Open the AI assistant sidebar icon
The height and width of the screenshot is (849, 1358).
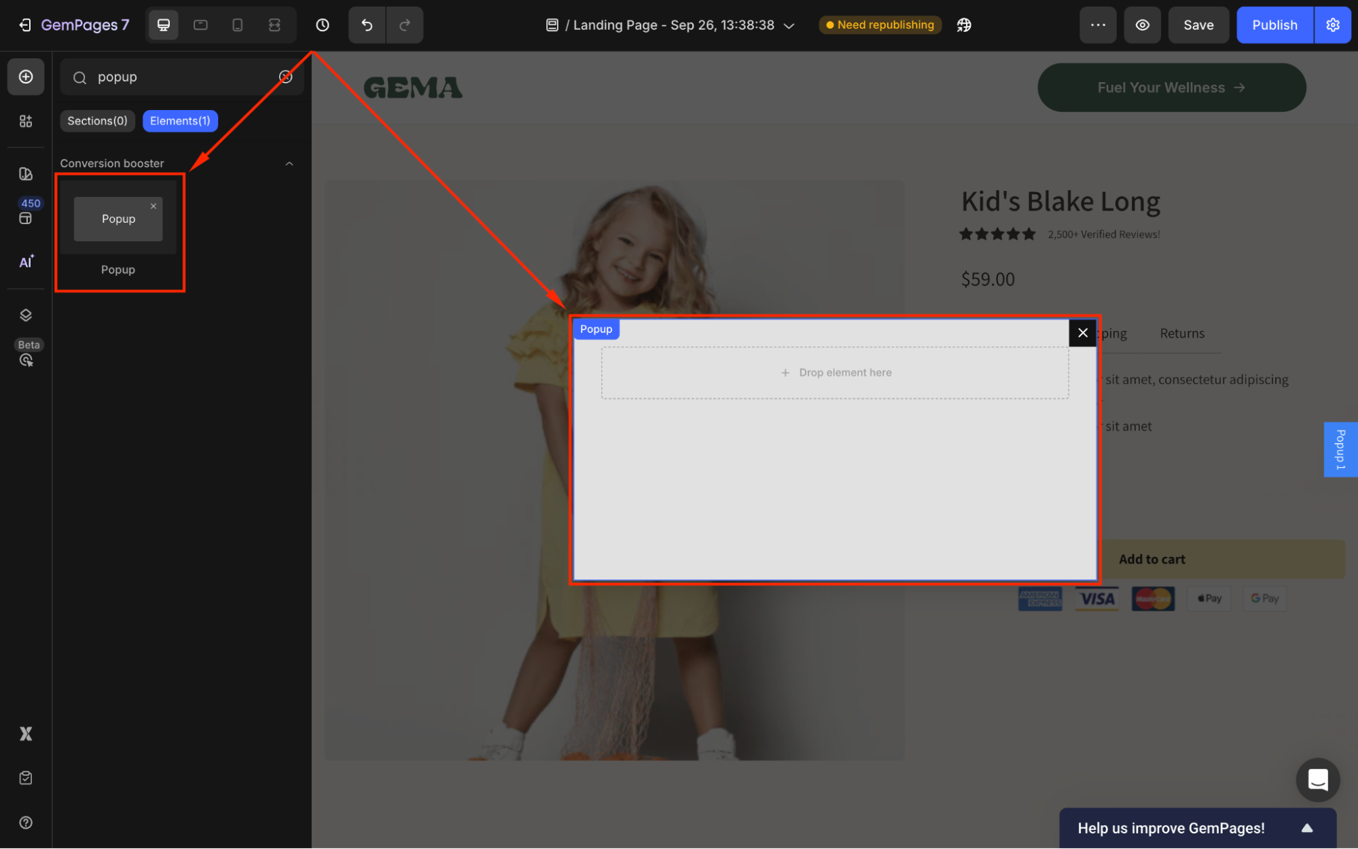(x=26, y=261)
